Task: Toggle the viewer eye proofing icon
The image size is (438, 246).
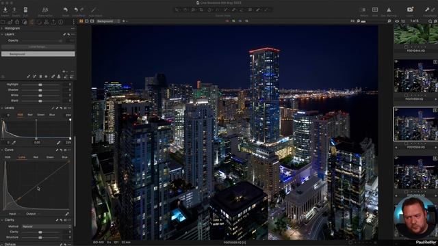Action: click(x=397, y=21)
